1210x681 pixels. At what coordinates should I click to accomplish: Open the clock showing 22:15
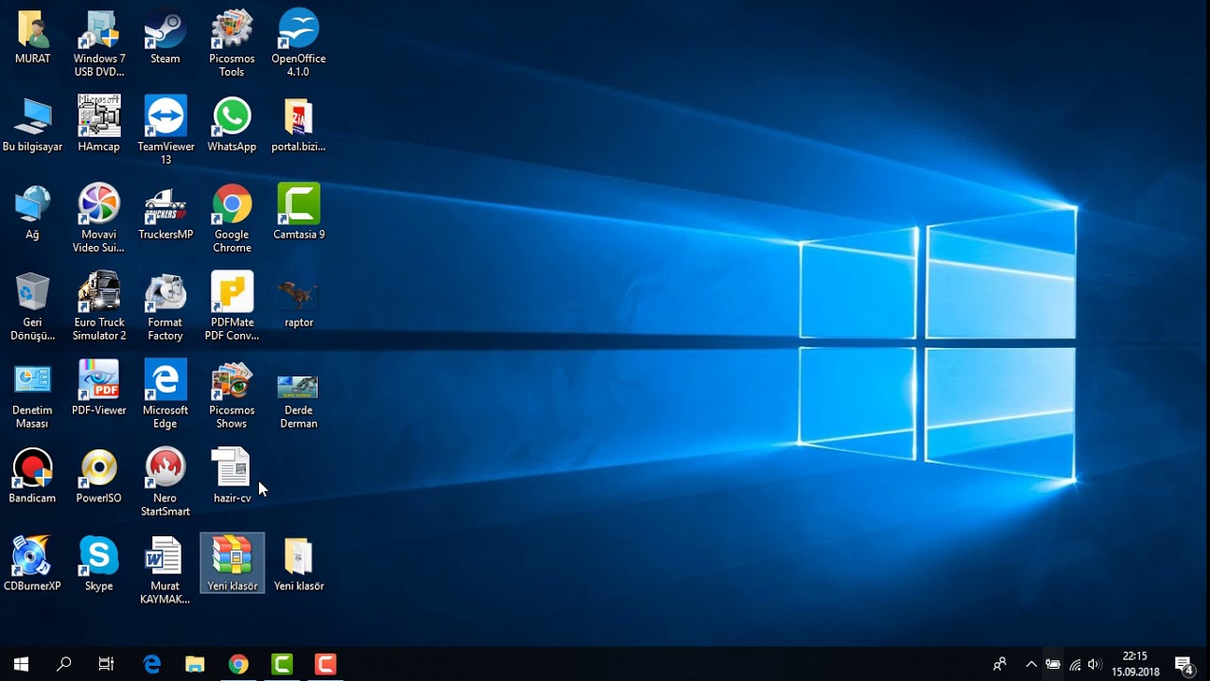coord(1135,664)
